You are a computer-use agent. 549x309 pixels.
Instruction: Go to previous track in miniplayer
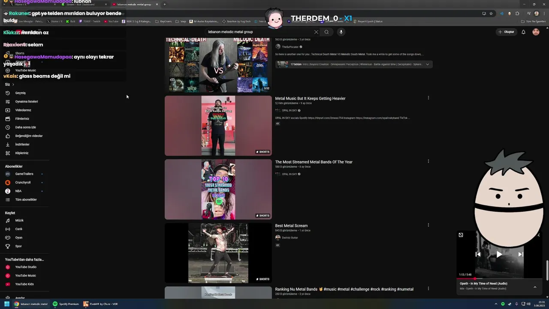pyautogui.click(x=478, y=254)
